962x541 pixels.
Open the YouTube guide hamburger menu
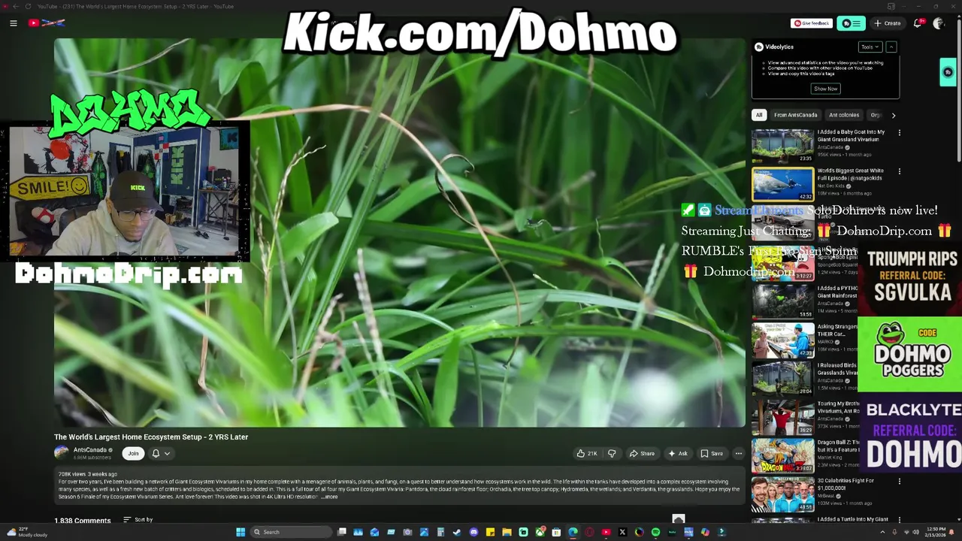(14, 23)
